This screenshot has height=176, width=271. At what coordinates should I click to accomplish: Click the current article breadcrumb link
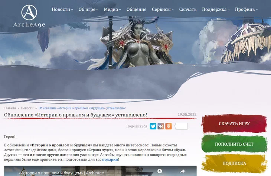82,108
